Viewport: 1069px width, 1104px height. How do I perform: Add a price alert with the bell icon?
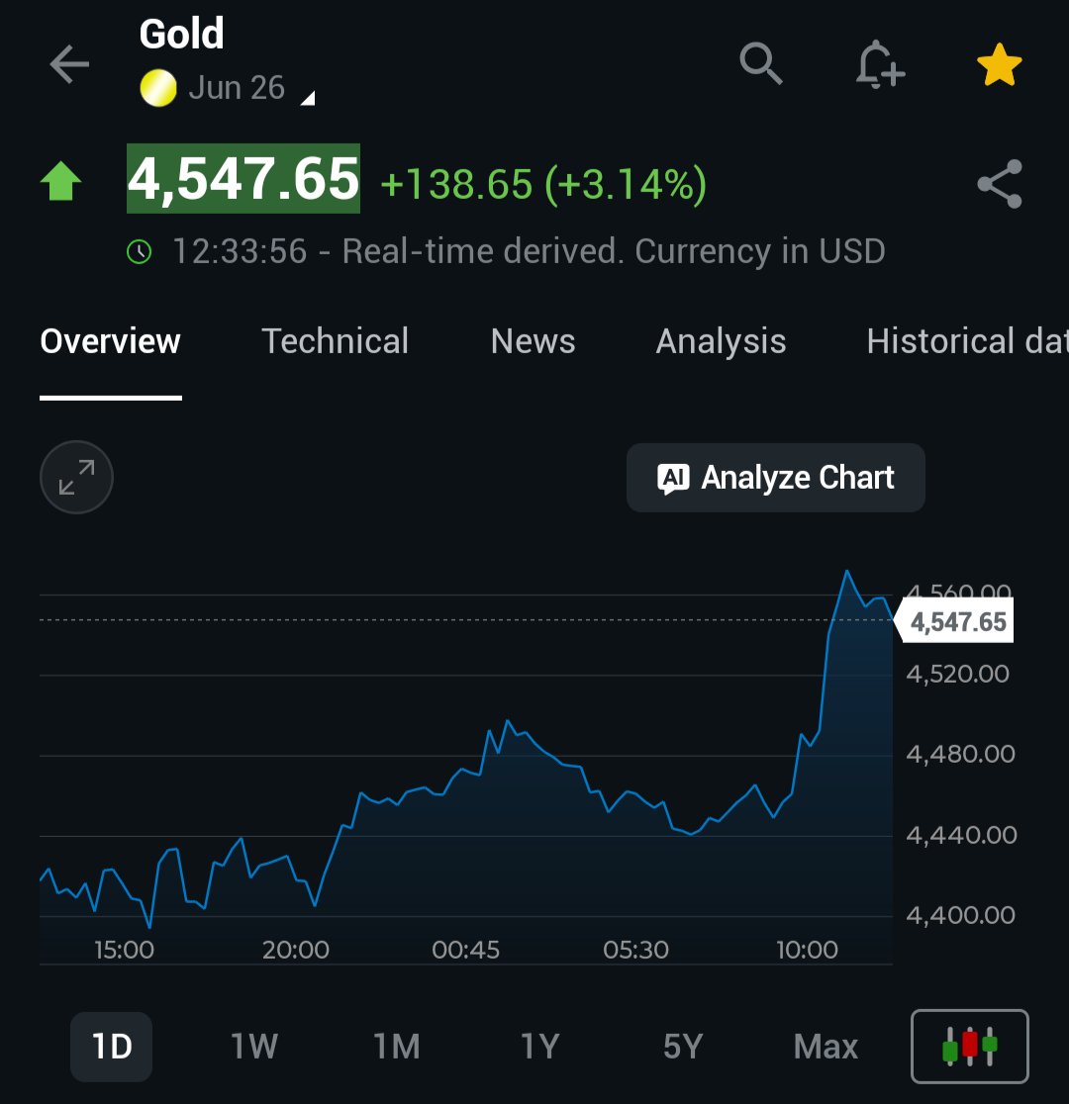point(879,64)
